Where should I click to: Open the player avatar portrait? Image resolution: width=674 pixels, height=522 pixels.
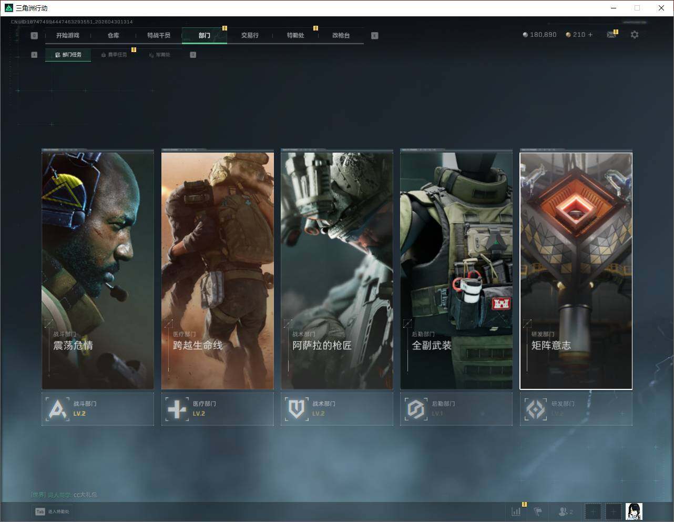[x=634, y=511]
